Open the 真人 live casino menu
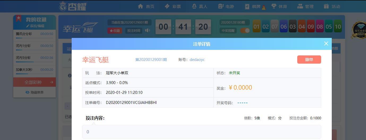The image size is (366, 140). (199, 6)
